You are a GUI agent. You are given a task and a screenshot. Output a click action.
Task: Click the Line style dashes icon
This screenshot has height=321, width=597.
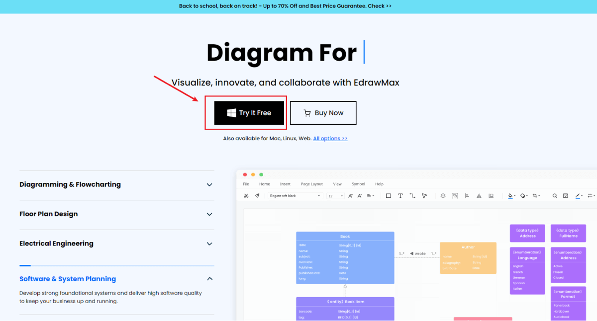[591, 196]
